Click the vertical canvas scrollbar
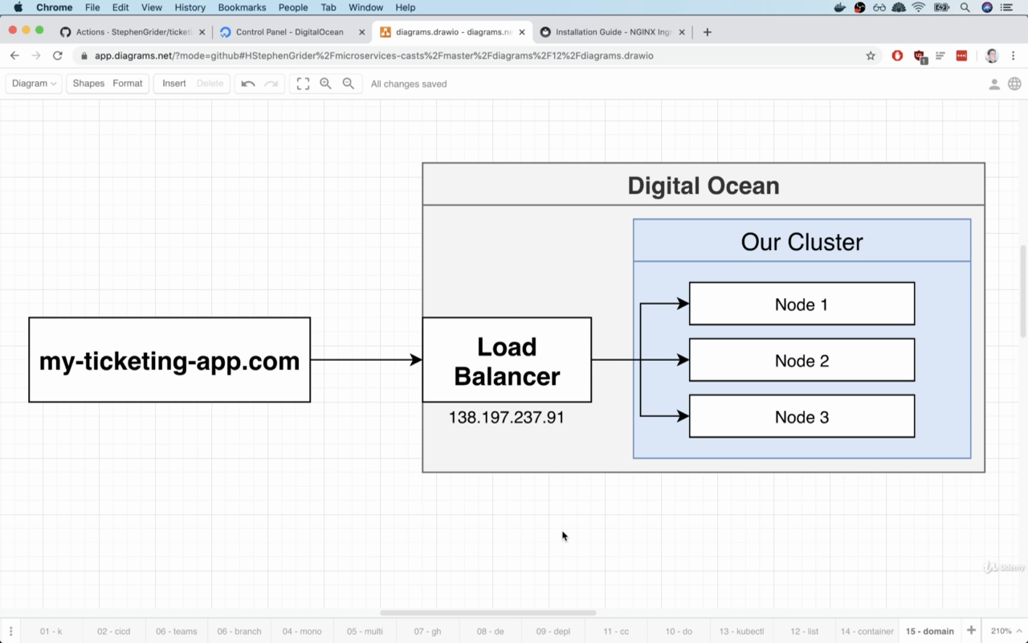This screenshot has height=643, width=1028. pos(1022,291)
